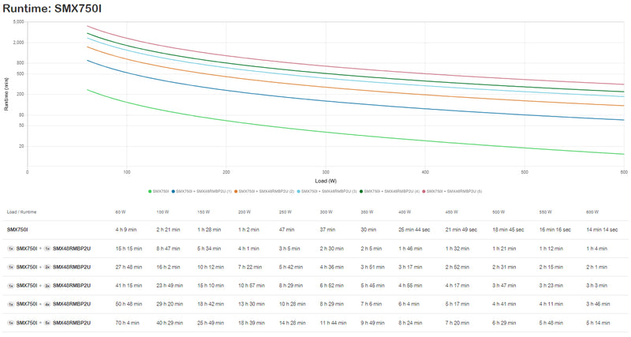Click the orange legend dot for SMX48RMBP2U (2)
The height and width of the screenshot is (337, 631).
(236, 191)
